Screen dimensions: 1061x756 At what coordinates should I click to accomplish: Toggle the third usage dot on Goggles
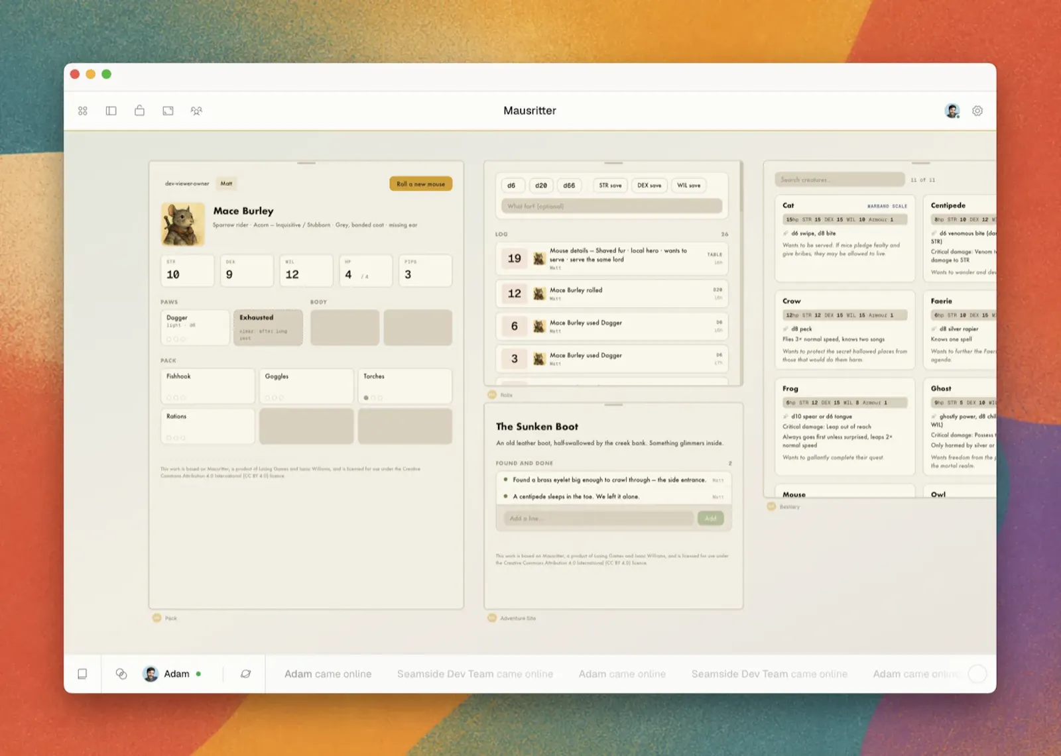pos(281,398)
